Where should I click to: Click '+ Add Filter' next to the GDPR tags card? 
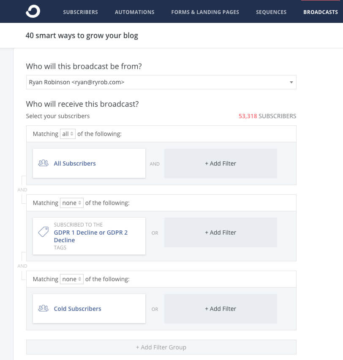pos(220,232)
